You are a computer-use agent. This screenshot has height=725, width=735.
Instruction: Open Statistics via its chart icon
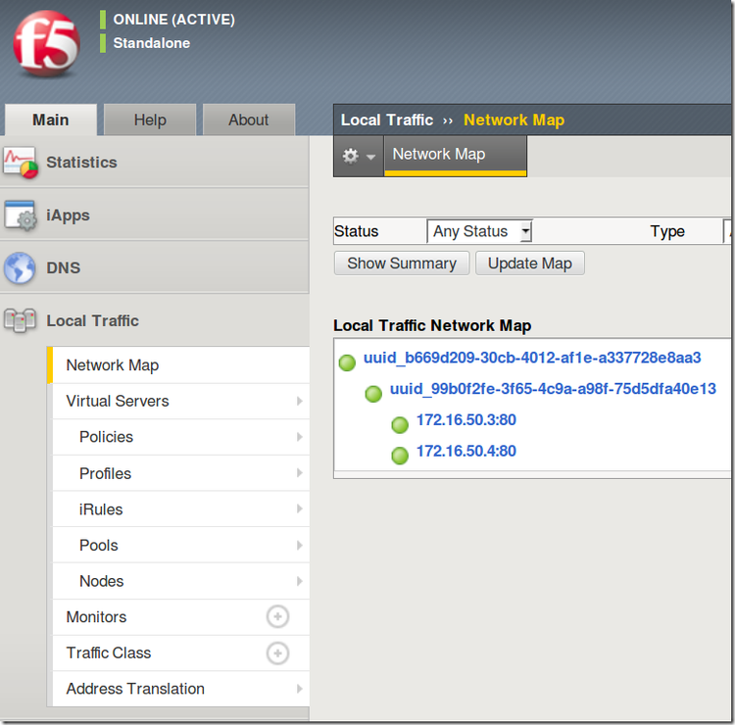tap(21, 163)
